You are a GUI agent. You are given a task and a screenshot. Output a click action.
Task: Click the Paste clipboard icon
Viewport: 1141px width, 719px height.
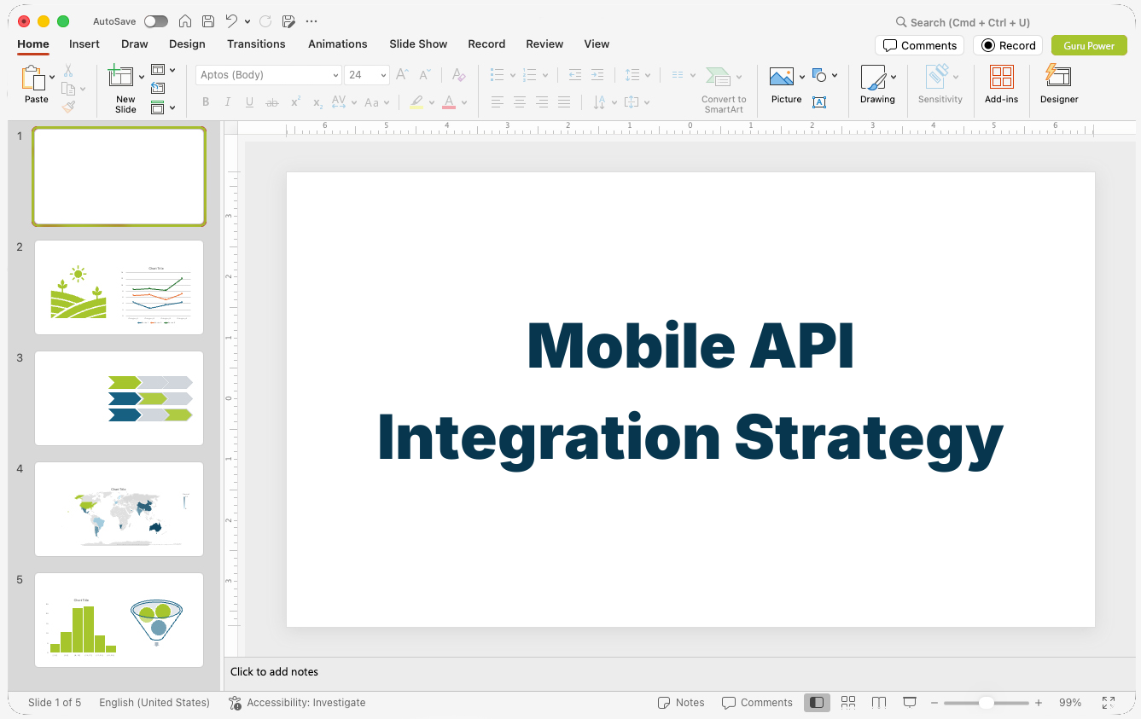coord(34,78)
